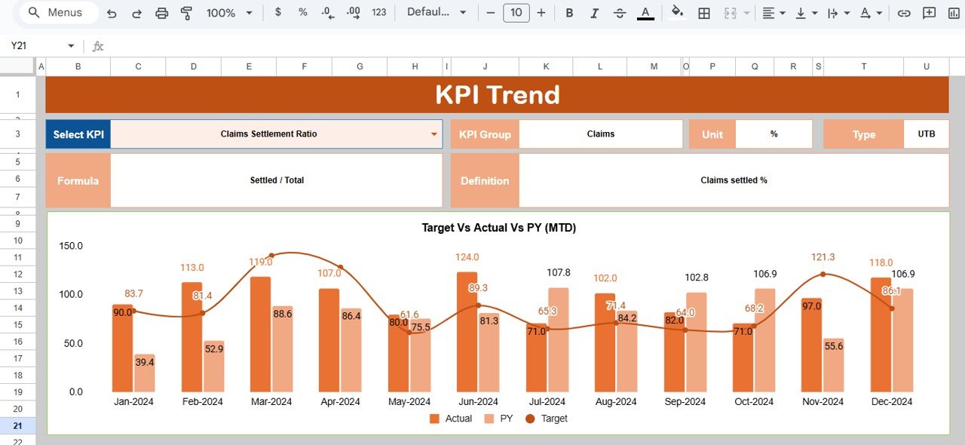Screen dimensions: 965x445
Task: Click the Borders grid icon
Action: pyautogui.click(x=703, y=13)
